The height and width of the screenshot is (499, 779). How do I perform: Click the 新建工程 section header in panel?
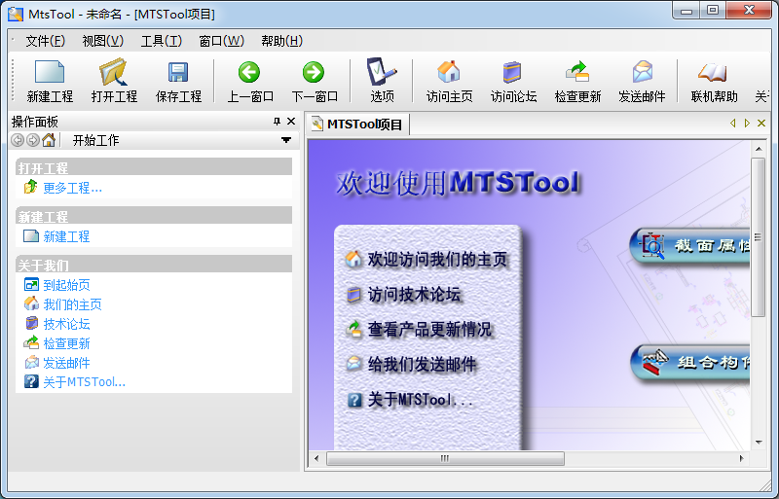[154, 216]
